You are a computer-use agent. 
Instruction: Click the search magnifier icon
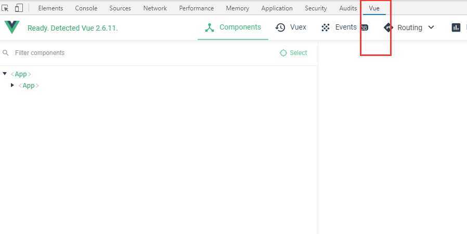click(x=5, y=52)
